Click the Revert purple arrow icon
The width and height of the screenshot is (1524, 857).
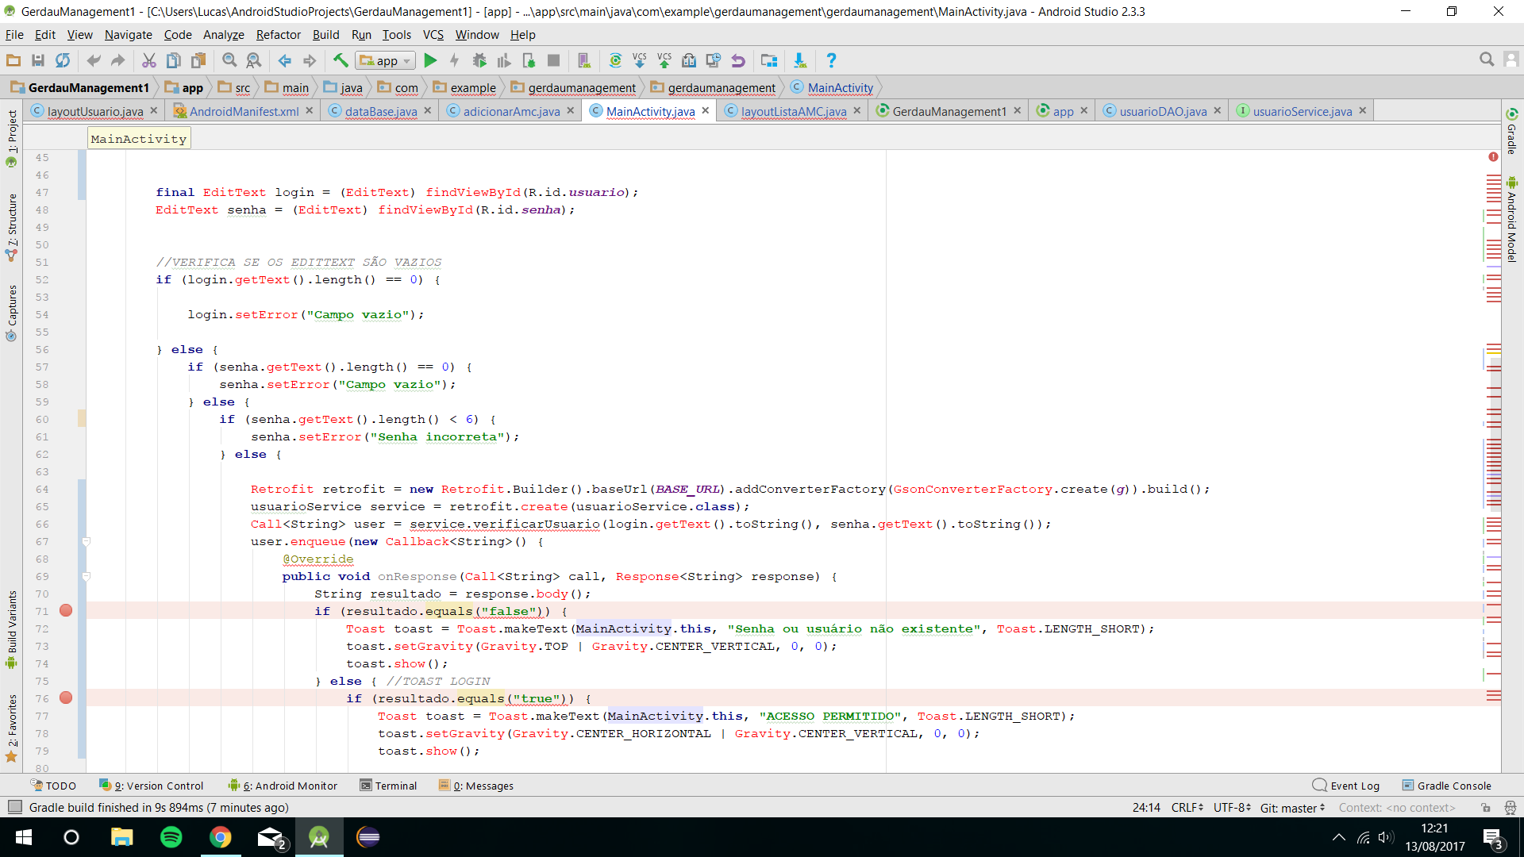click(x=738, y=60)
